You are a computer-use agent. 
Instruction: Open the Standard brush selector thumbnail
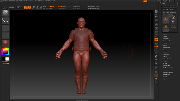[5, 13]
